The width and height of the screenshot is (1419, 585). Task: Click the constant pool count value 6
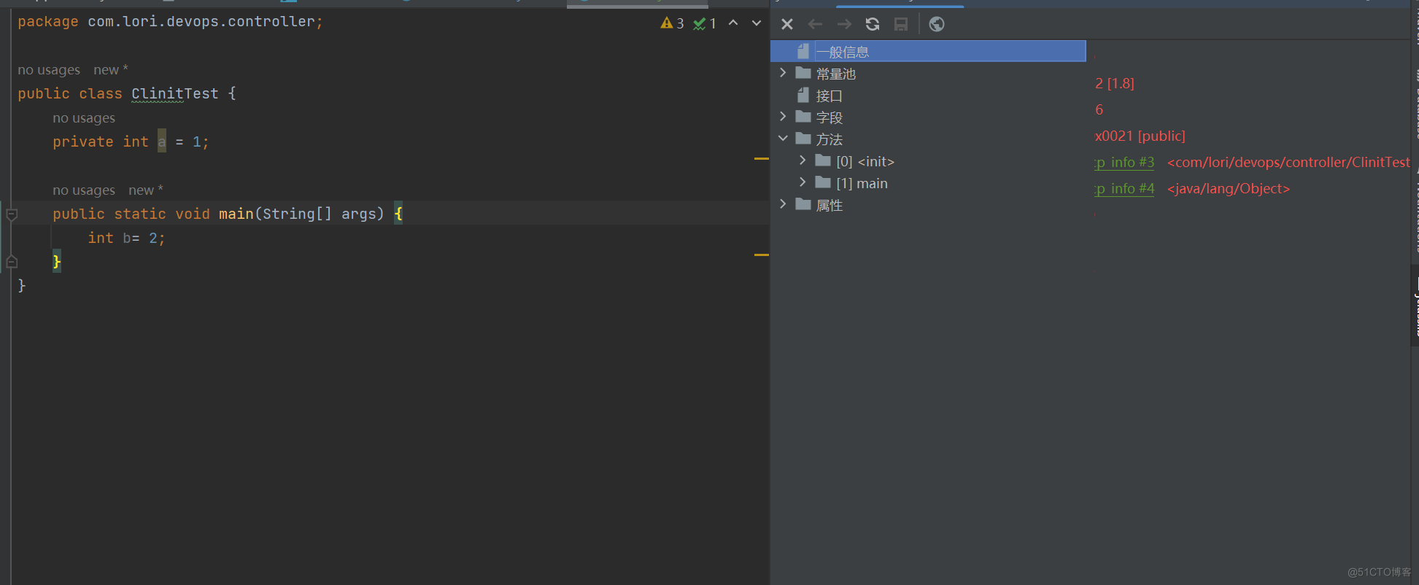pyautogui.click(x=1099, y=109)
